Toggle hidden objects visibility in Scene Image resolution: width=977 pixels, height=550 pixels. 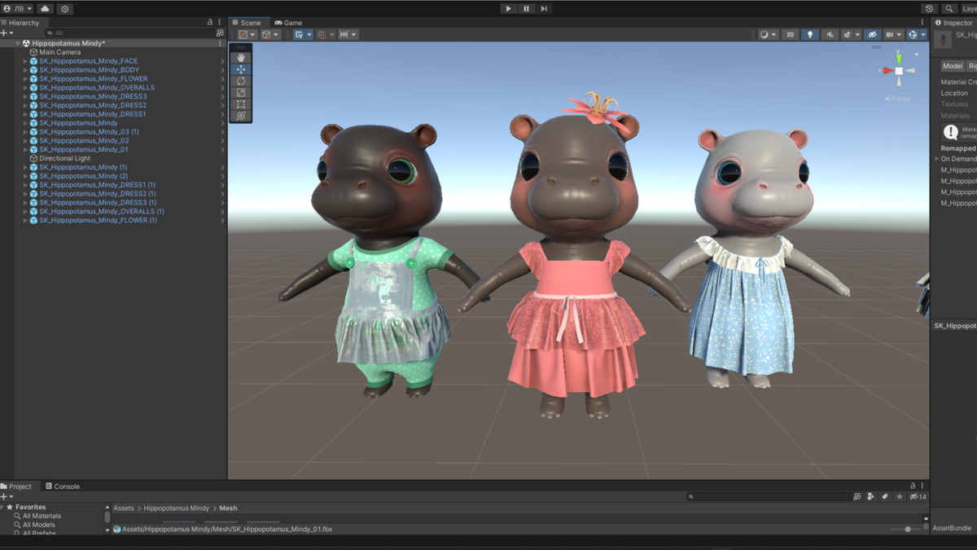pyautogui.click(x=872, y=35)
